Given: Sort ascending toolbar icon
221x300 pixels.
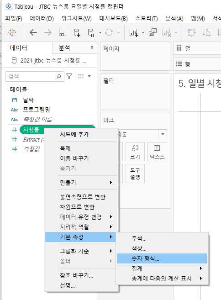Looking at the screenshot, I should [x=207, y=32].
